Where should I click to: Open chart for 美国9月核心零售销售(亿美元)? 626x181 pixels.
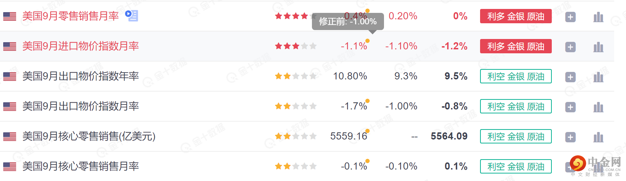598,137
